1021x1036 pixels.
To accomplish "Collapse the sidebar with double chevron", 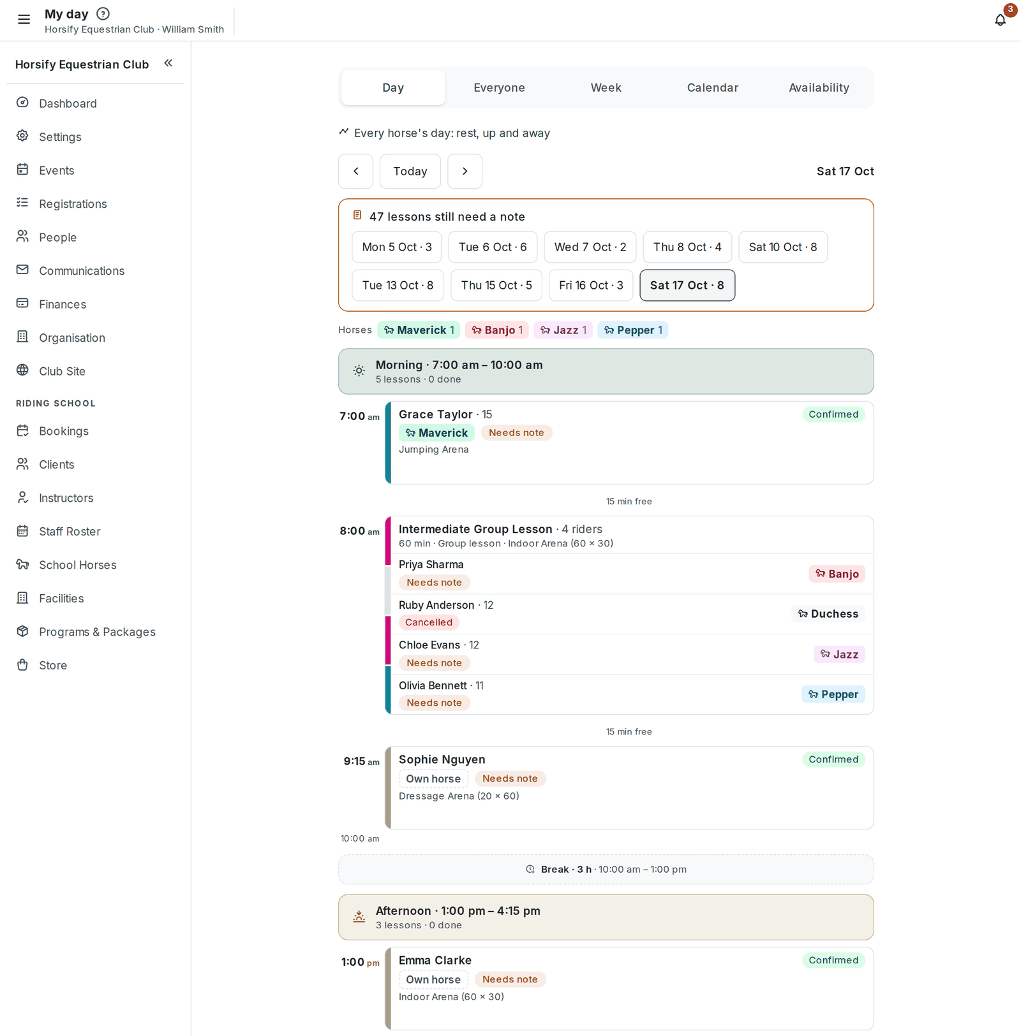I will pyautogui.click(x=168, y=63).
